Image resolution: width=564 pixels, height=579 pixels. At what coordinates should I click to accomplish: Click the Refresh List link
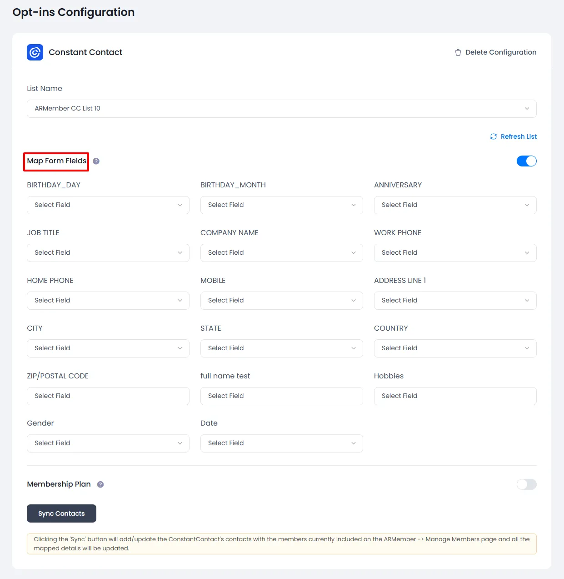pos(518,136)
